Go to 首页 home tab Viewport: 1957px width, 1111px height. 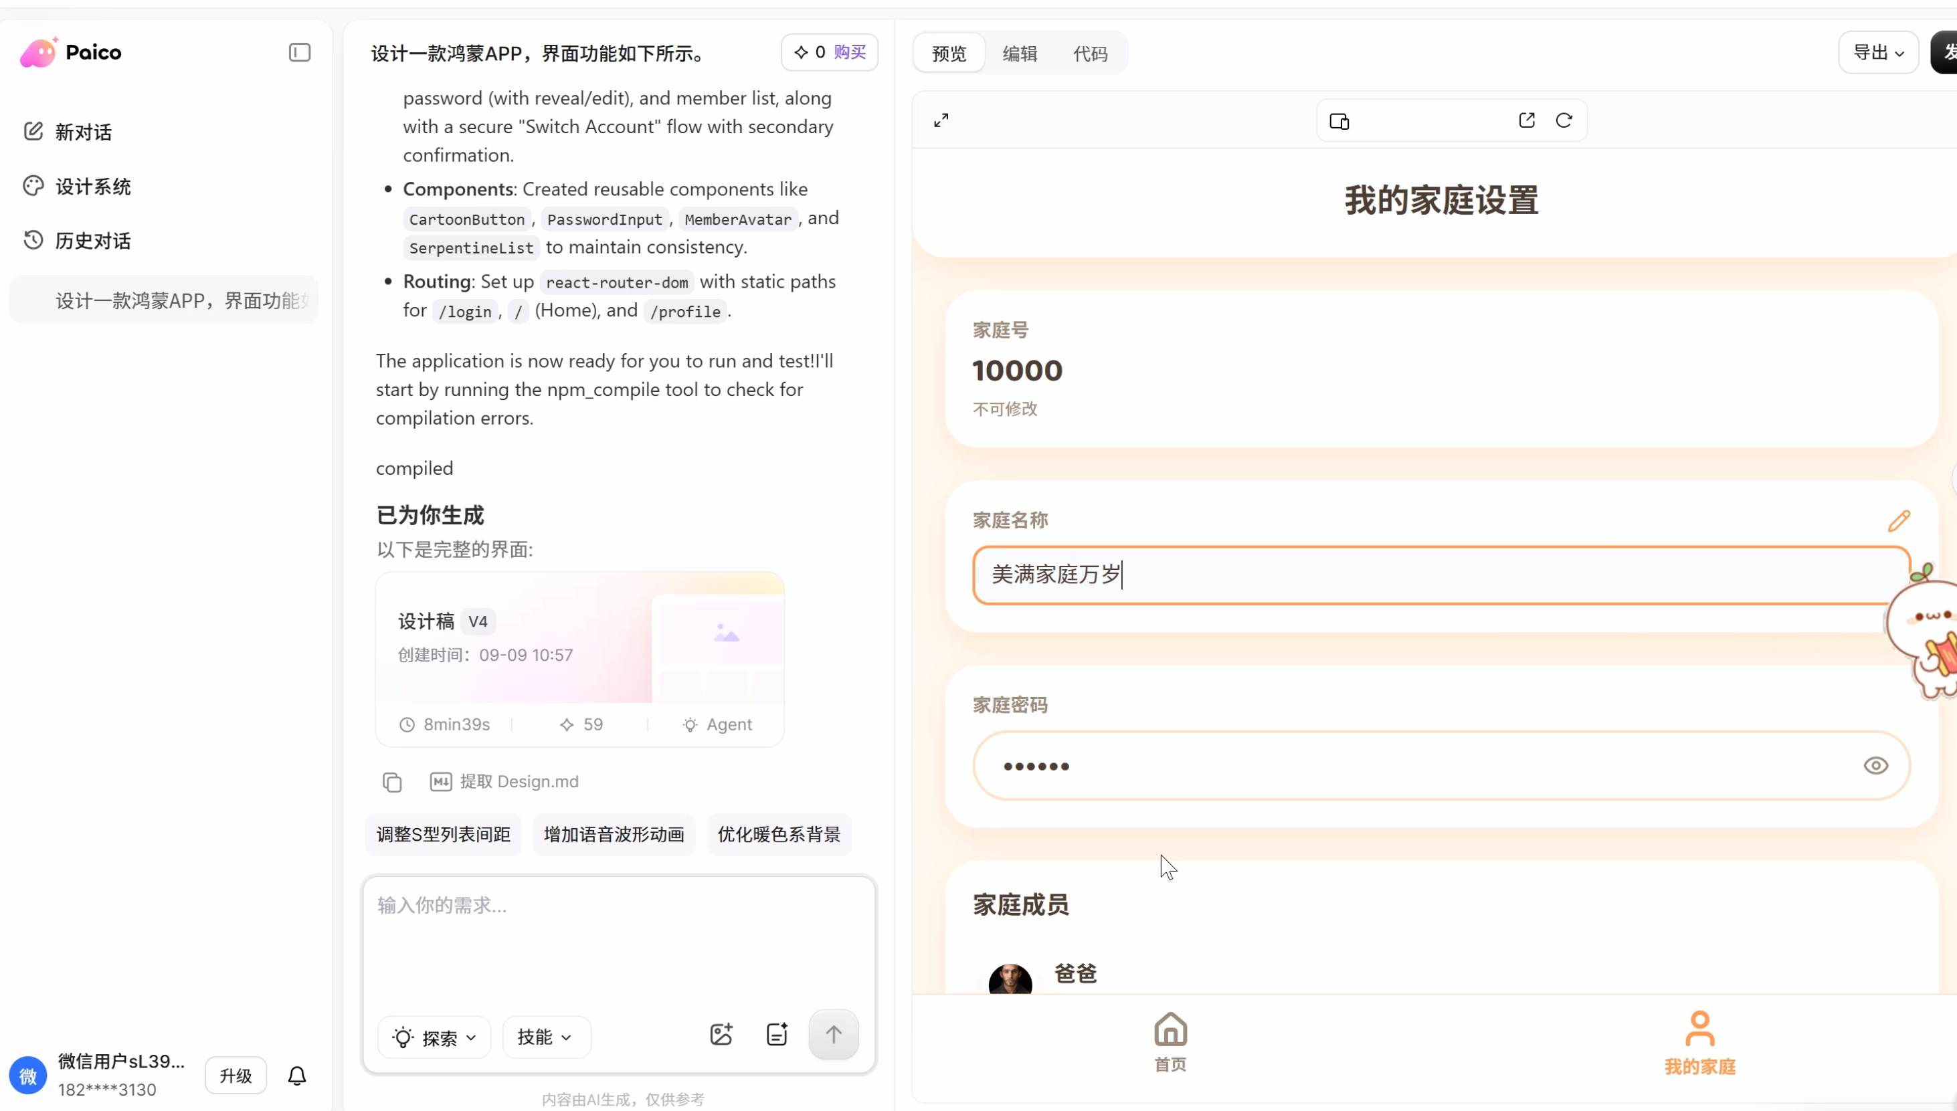(1170, 1042)
